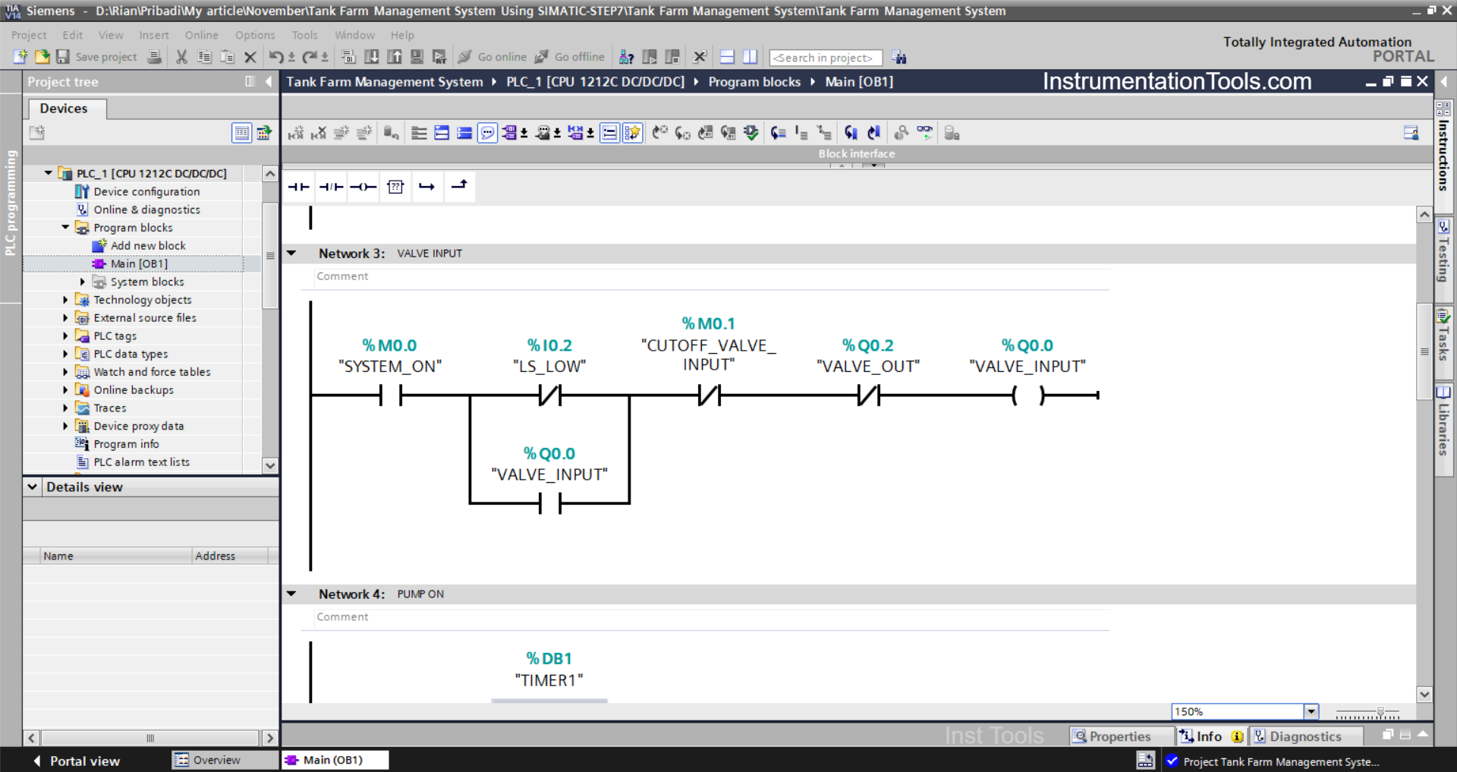The width and height of the screenshot is (1457, 772).
Task: Insert an empty box instruction
Action: [x=395, y=187]
